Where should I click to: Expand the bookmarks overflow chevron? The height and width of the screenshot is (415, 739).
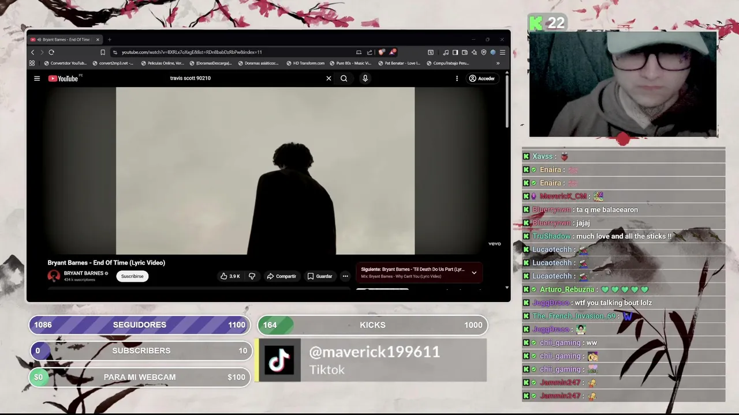[x=498, y=63]
